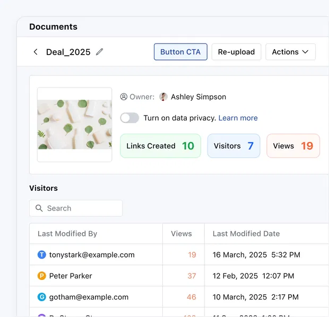The width and height of the screenshot is (329, 317).
Task: Click date 10 March, 2025 2:17 PM
Action: [x=256, y=297]
